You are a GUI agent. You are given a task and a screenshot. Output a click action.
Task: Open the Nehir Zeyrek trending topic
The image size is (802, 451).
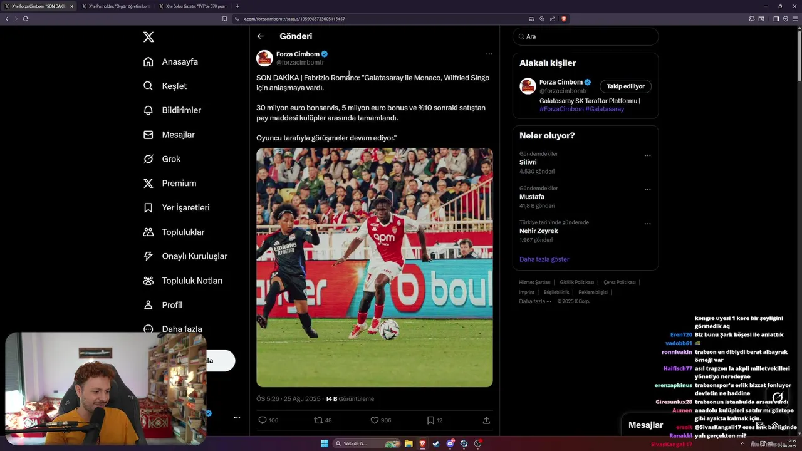pyautogui.click(x=539, y=231)
